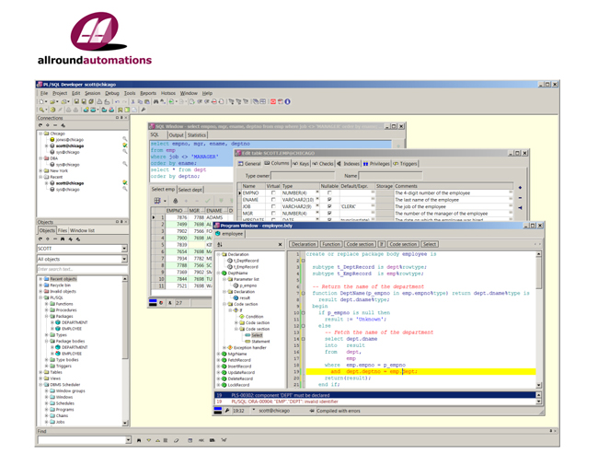
Task: Select error line PLS-00302 in message list
Action: [x=375, y=395]
